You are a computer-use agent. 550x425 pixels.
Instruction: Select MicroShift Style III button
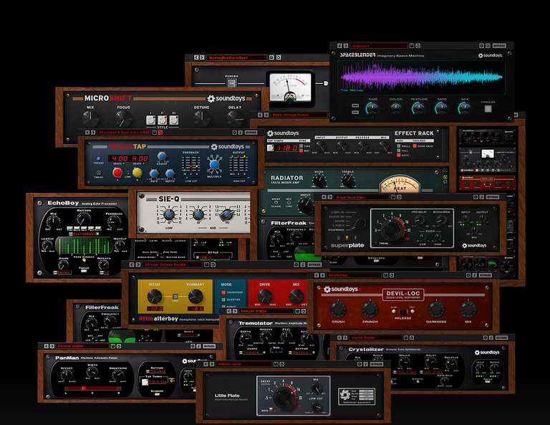pyautogui.click(x=173, y=120)
